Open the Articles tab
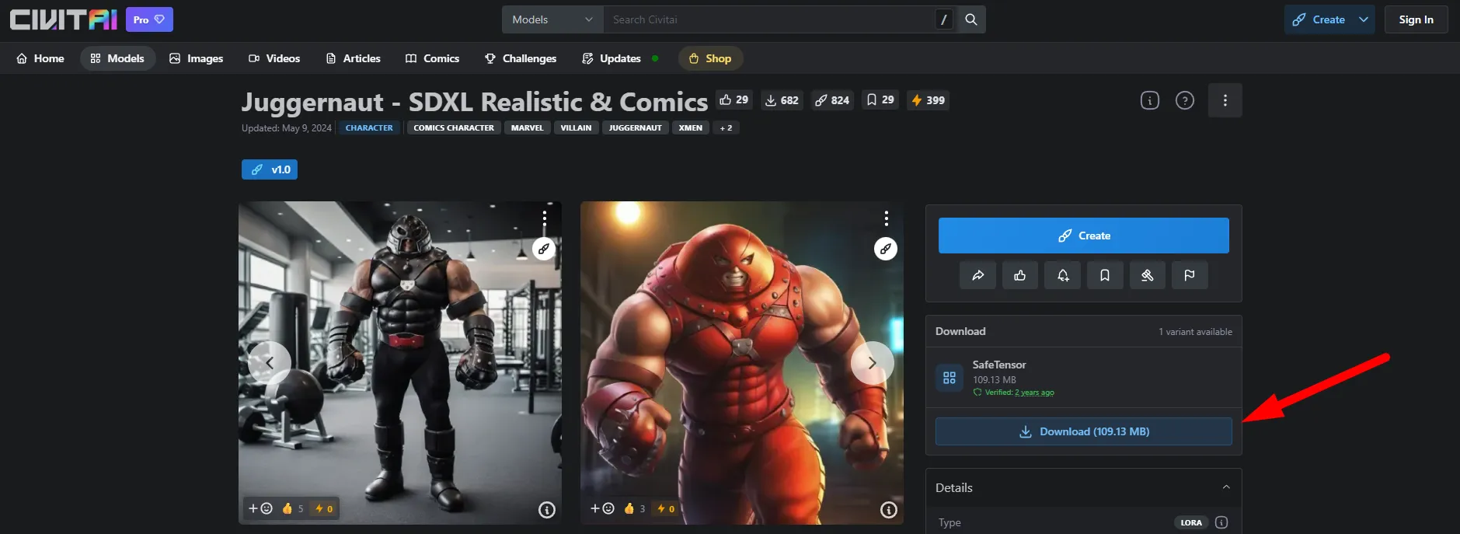The image size is (1460, 534). (354, 58)
